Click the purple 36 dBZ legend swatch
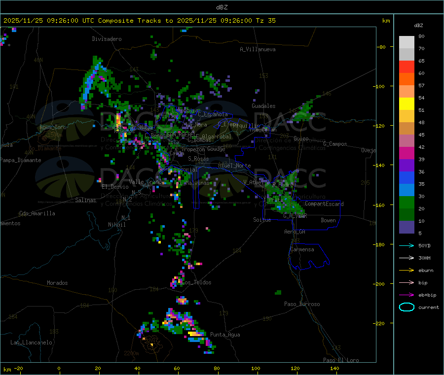This screenshot has width=444, height=375. (x=407, y=166)
